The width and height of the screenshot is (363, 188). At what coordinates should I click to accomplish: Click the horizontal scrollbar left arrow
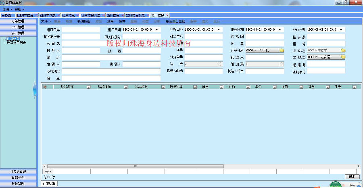(x=45, y=166)
